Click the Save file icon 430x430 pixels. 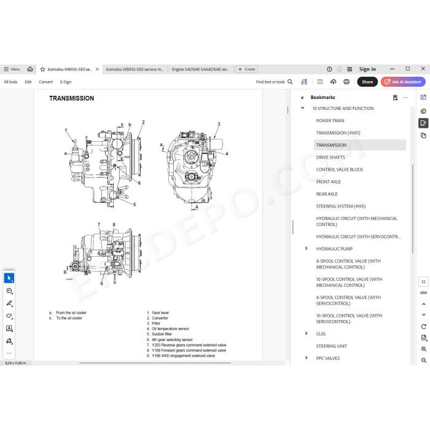320,82
